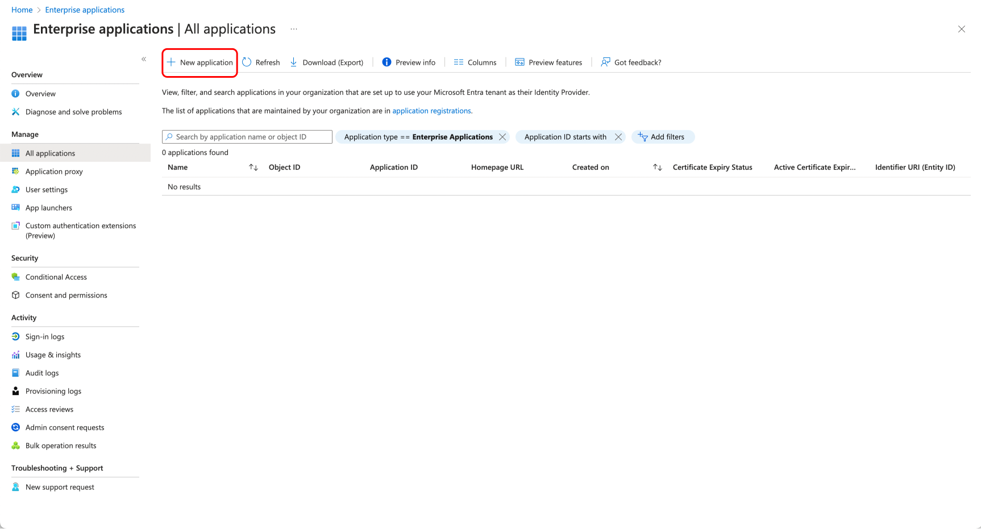Image resolution: width=981 pixels, height=529 pixels.
Task: Open the ellipsis menu beside All applications title
Action: [294, 28]
